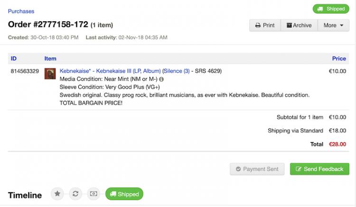Viewport: 356px width, 207px height.
Task: Click the star icon in the Timeline
Action: point(57,194)
